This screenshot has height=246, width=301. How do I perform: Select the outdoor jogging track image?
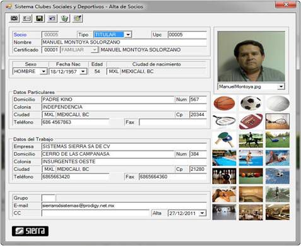pos(278,194)
